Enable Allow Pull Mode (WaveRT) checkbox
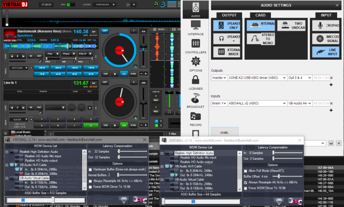 [246, 171]
